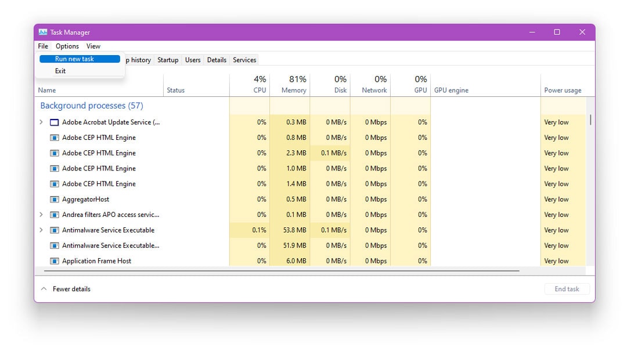
Task: Click the AggregatorHost process icon
Action: 54,200
